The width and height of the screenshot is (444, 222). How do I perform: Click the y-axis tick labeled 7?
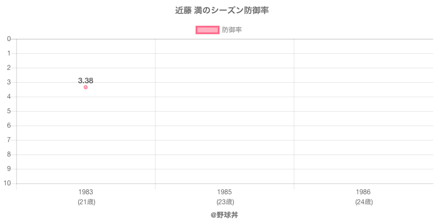pyautogui.click(x=9, y=140)
